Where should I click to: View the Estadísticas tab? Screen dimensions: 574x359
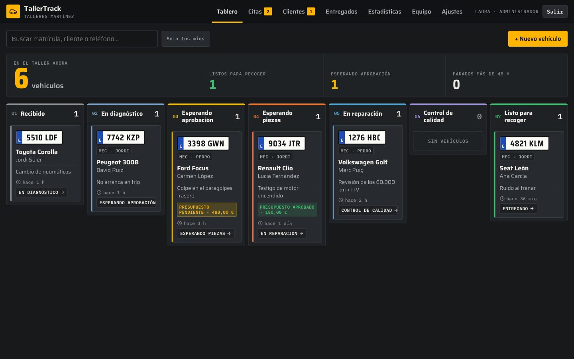click(385, 12)
